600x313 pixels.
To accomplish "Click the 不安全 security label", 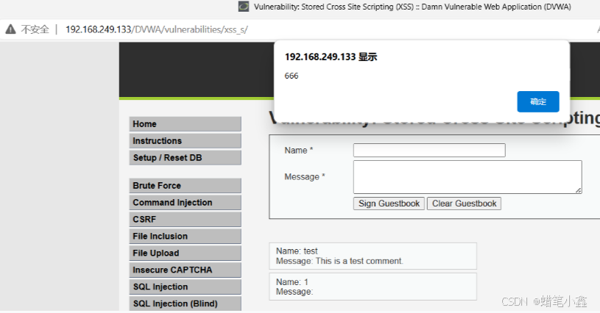I will click(x=35, y=29).
